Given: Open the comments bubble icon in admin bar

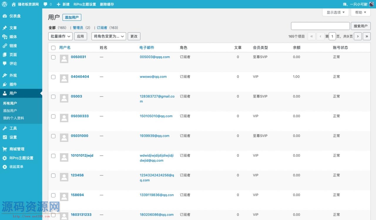Looking at the screenshot, I should coord(46,4).
